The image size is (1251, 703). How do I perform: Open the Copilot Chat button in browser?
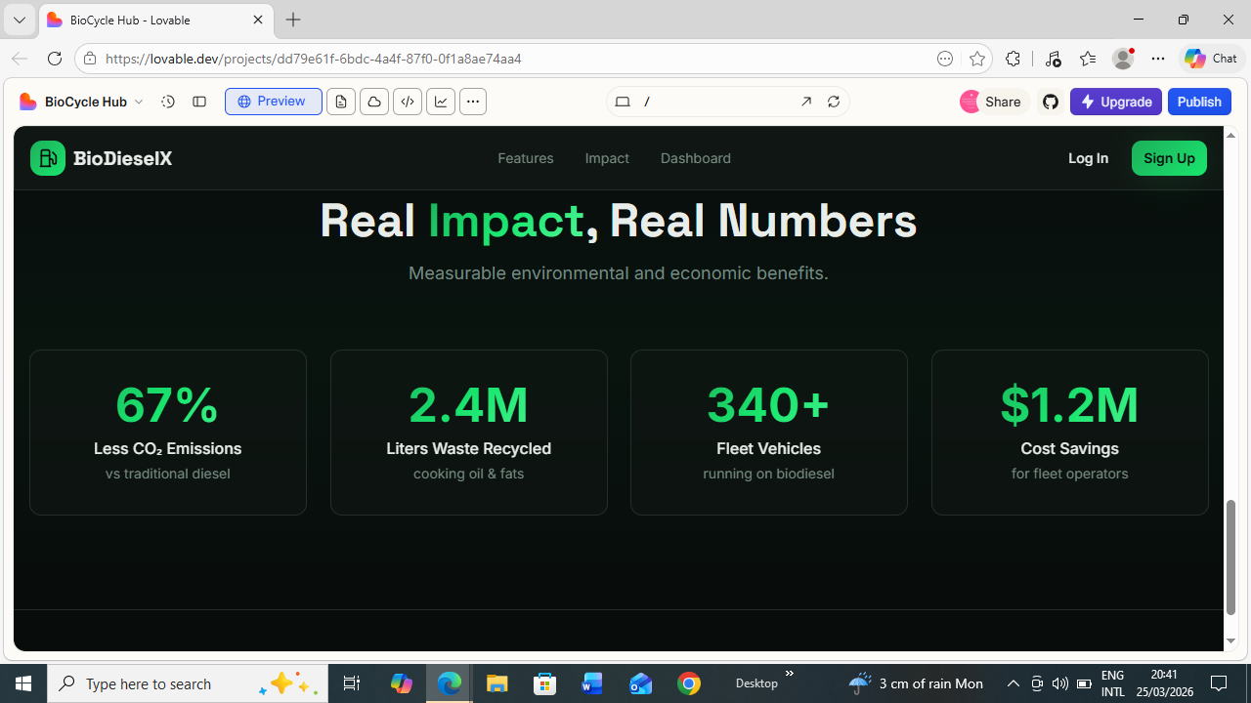pyautogui.click(x=1211, y=59)
